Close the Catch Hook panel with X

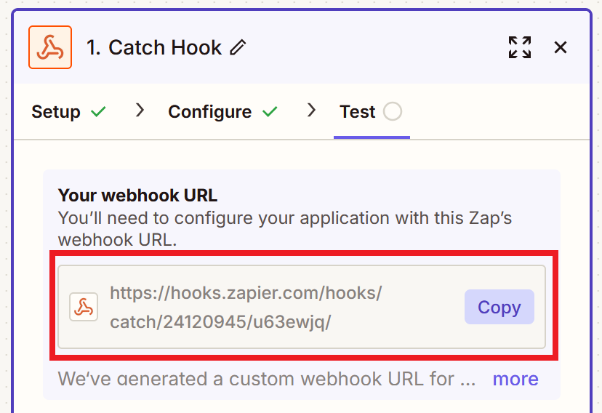coord(561,47)
